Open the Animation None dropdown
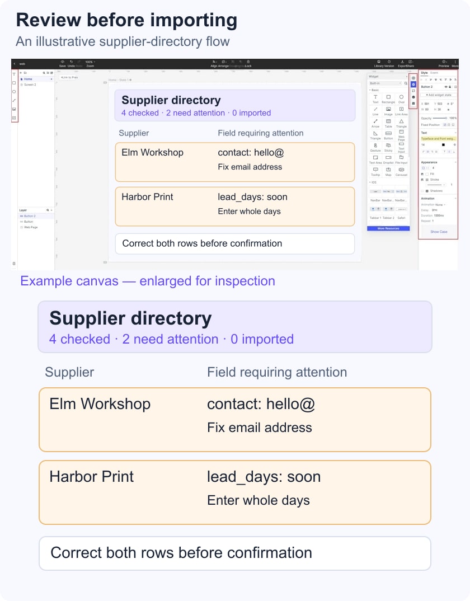Viewport: 470px width, 601px height. pyautogui.click(x=441, y=205)
